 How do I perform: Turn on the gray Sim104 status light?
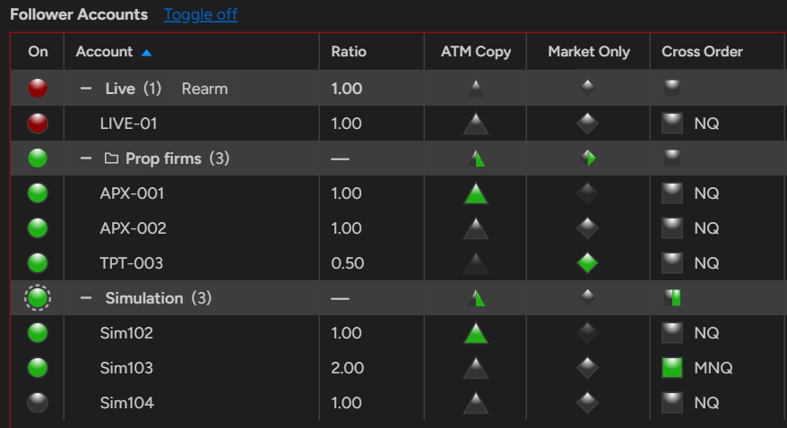pos(38,403)
